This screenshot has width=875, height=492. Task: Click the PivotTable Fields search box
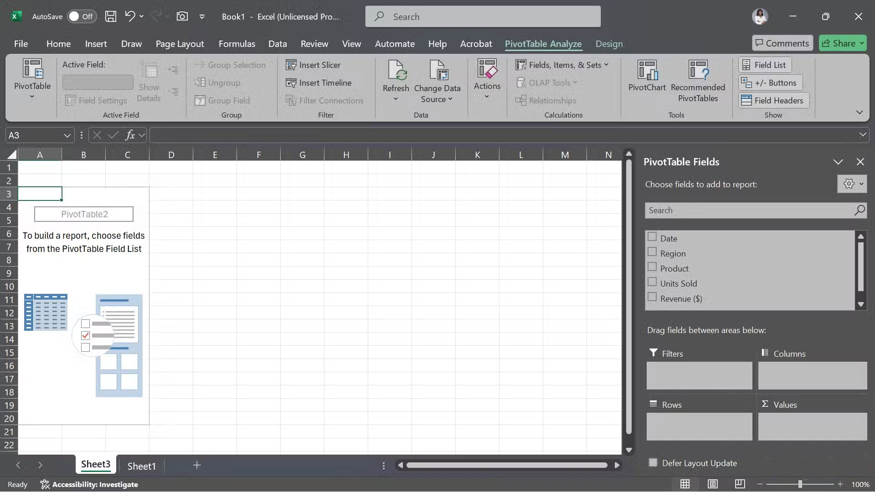pyautogui.click(x=747, y=210)
